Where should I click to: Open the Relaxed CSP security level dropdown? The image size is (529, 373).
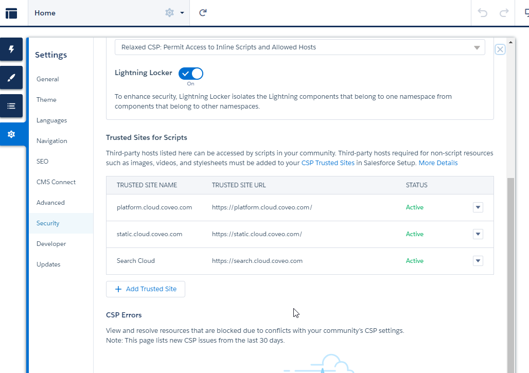click(299, 47)
